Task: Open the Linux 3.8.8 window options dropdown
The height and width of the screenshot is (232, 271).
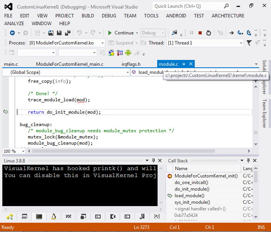Action: [x=147, y=160]
